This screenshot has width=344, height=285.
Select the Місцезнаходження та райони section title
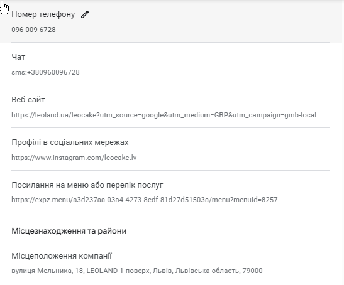coord(69,231)
